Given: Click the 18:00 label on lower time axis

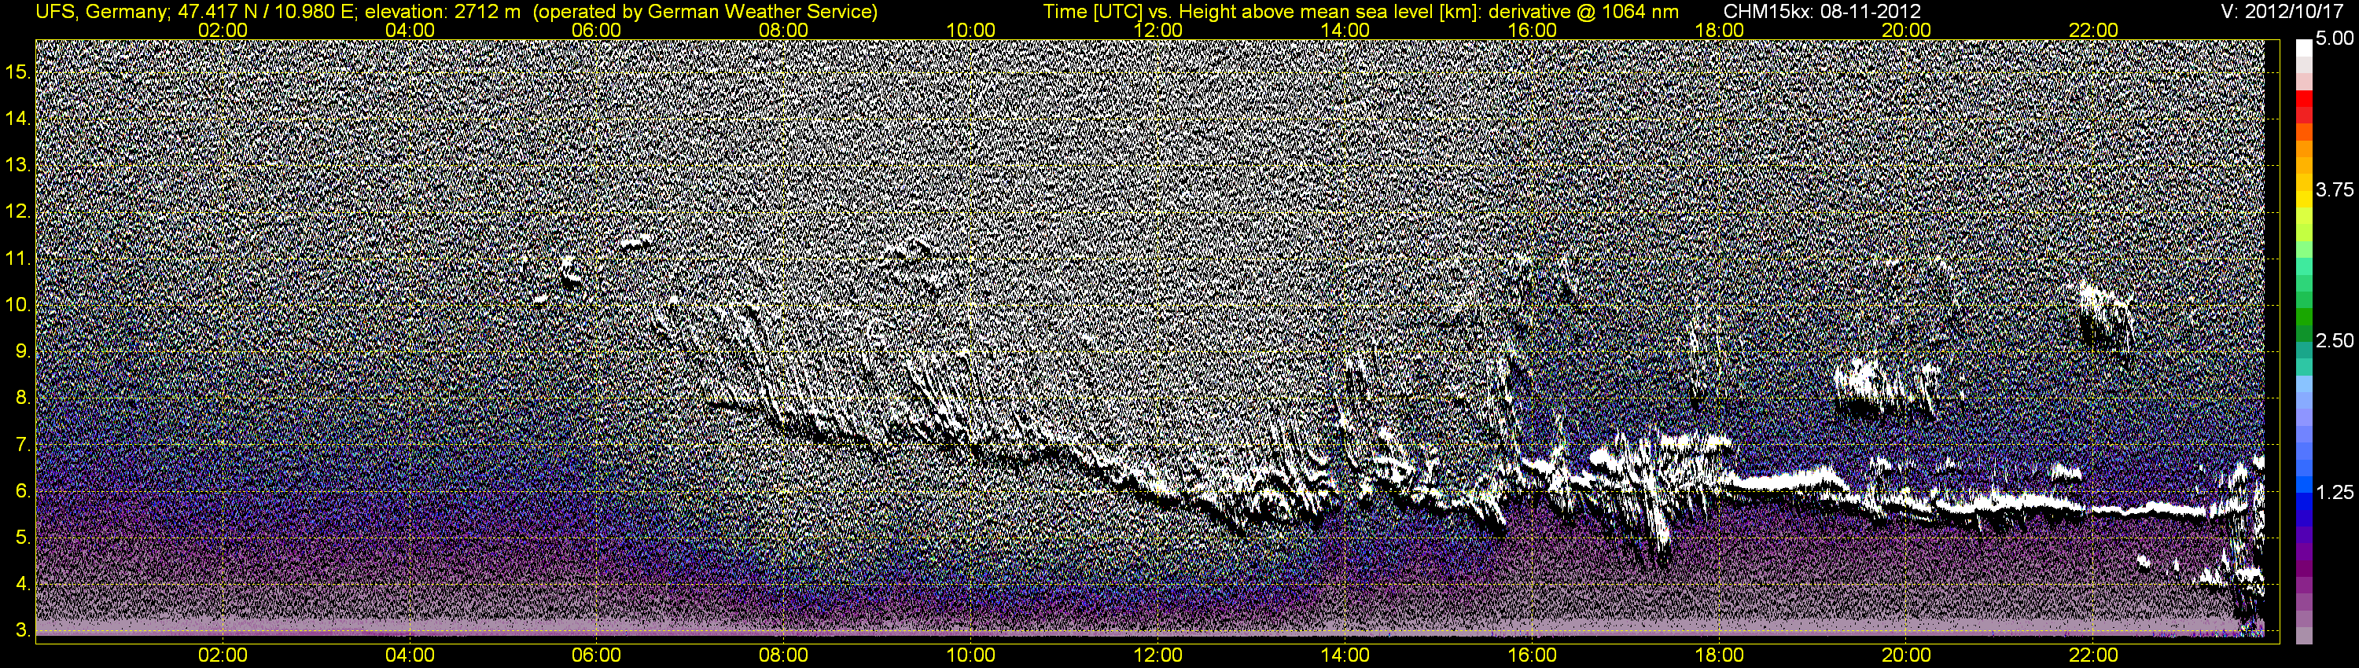Looking at the screenshot, I should pos(1719,655).
